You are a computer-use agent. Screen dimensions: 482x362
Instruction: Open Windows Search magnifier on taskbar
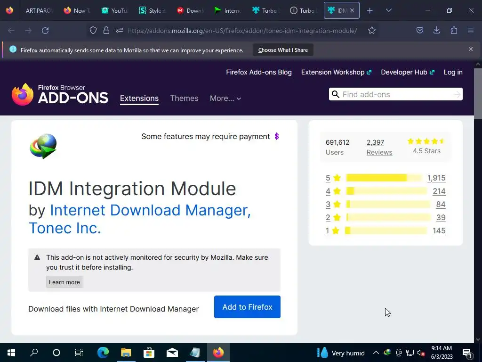(x=34, y=353)
